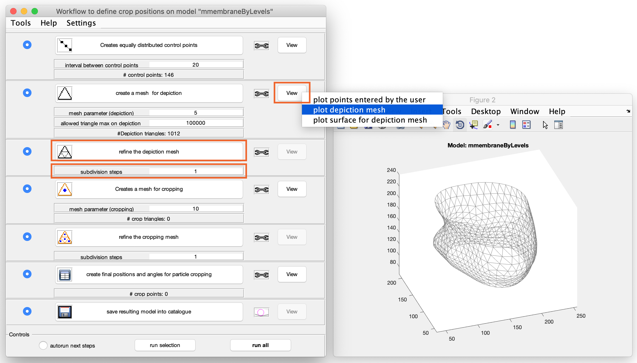
Task: Click 'run all' button
Action: coord(260,345)
